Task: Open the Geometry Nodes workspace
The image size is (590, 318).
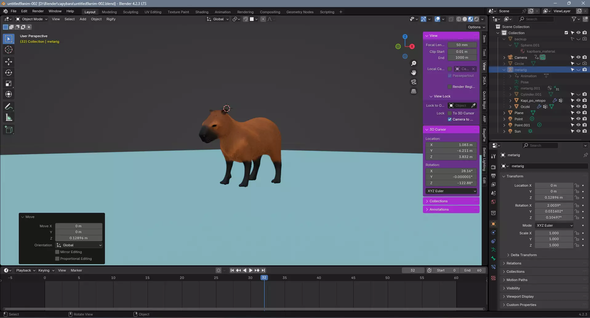Action: click(x=300, y=12)
